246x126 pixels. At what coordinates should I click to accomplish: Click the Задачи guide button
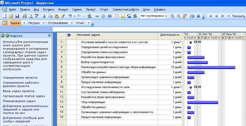tap(15, 23)
